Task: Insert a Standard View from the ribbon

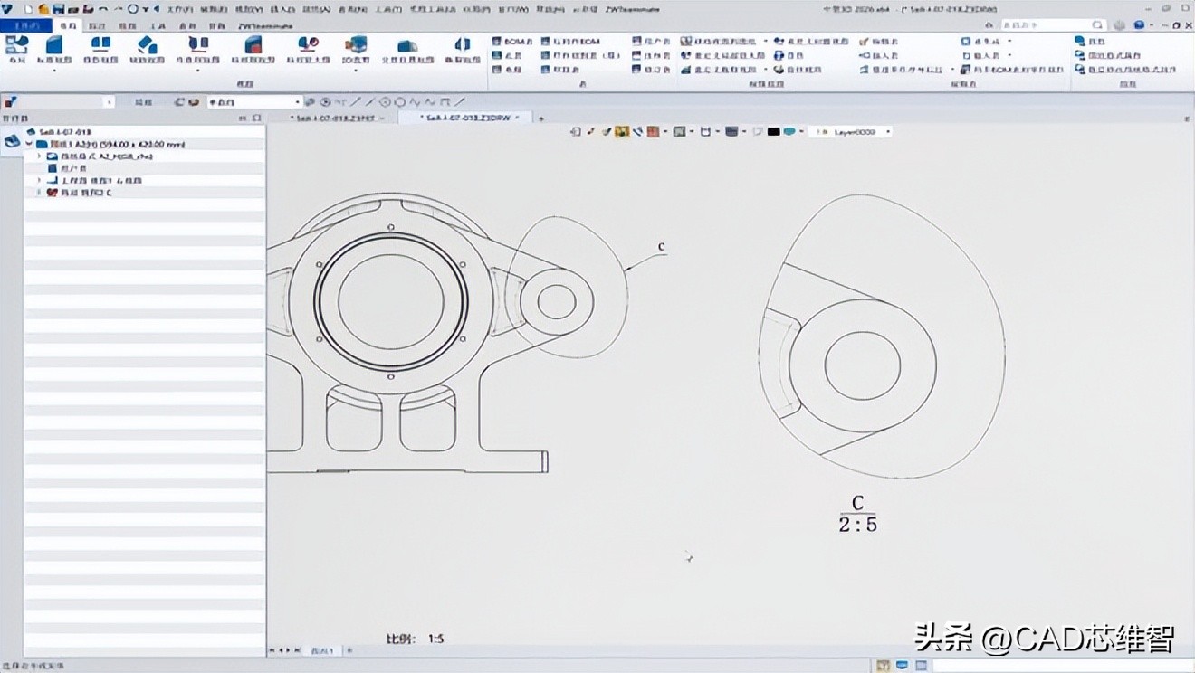Action: pyautogui.click(x=53, y=49)
